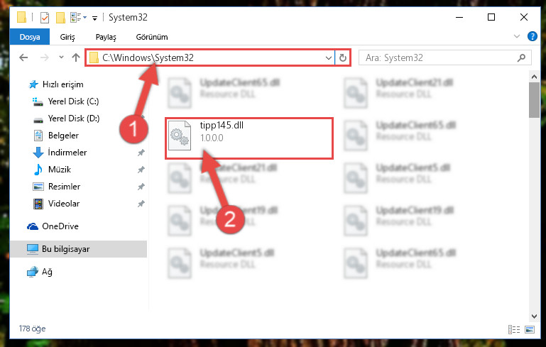
Task: Select the tipp145.dll file
Action: pos(249,138)
